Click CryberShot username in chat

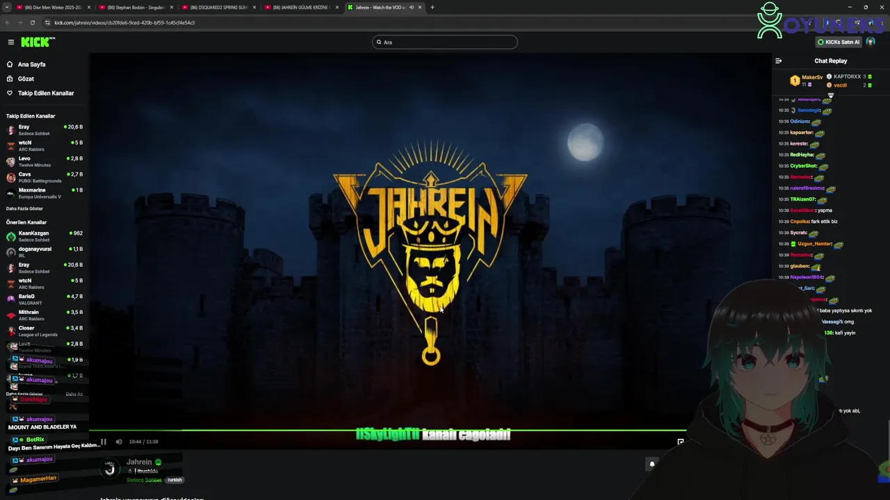[x=804, y=166]
